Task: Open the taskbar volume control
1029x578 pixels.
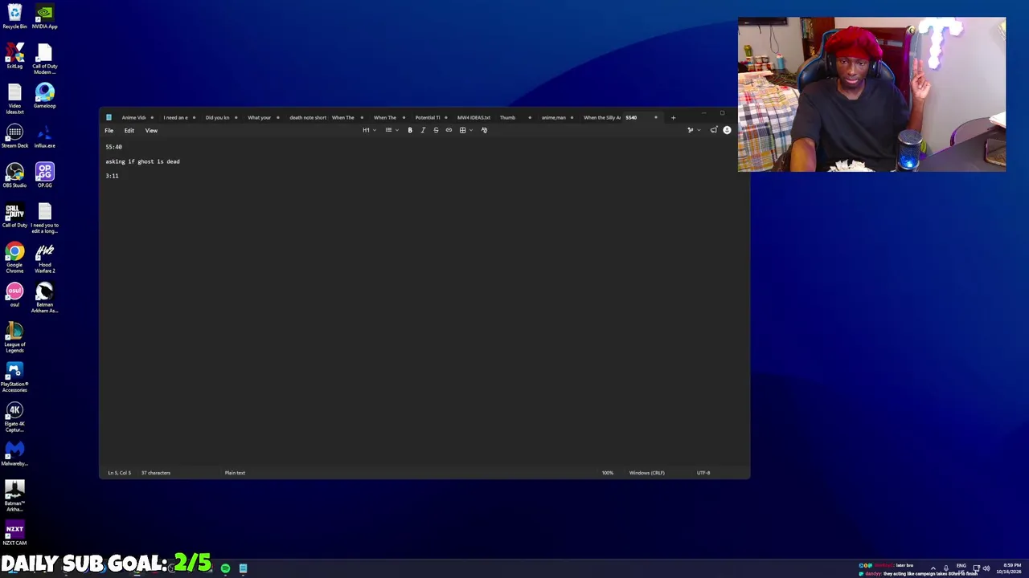Action: [x=986, y=568]
